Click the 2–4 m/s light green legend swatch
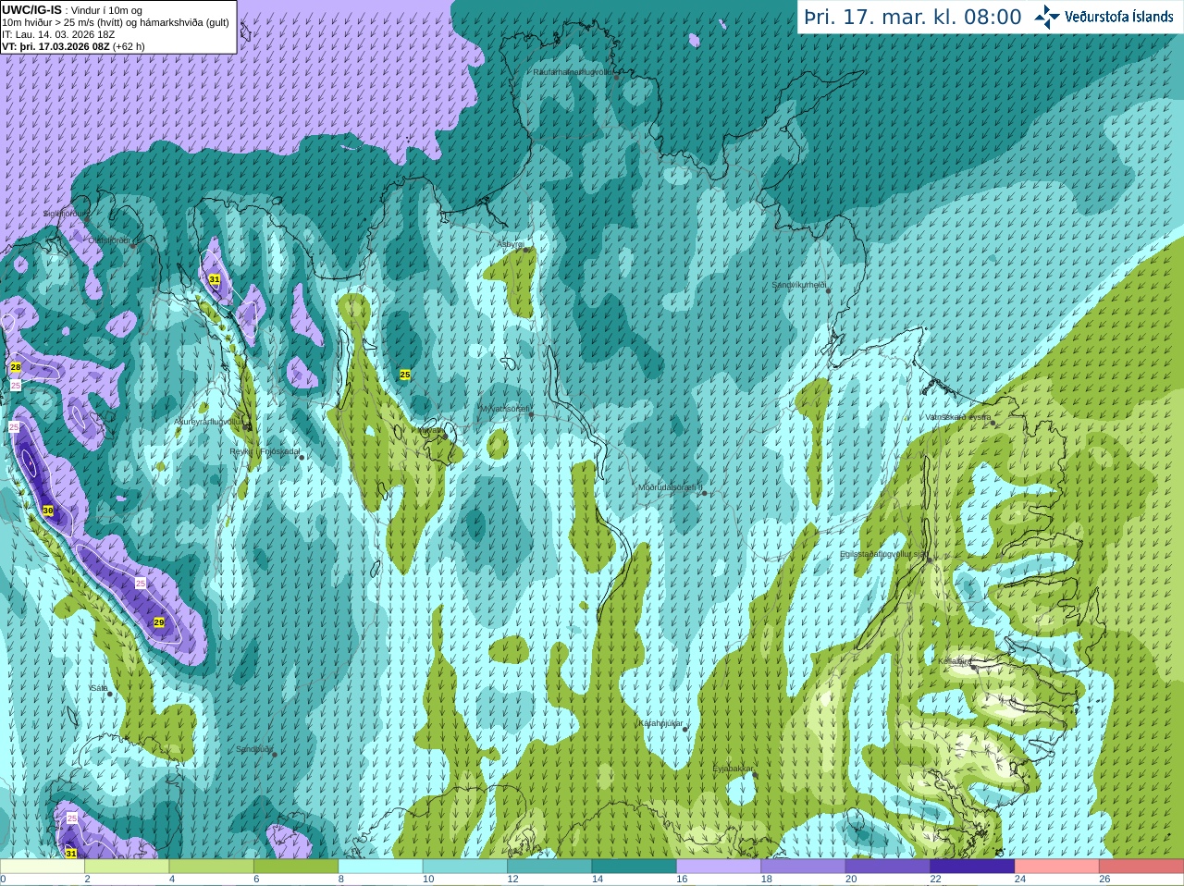Viewport: 1184px width, 886px height. pos(127,867)
